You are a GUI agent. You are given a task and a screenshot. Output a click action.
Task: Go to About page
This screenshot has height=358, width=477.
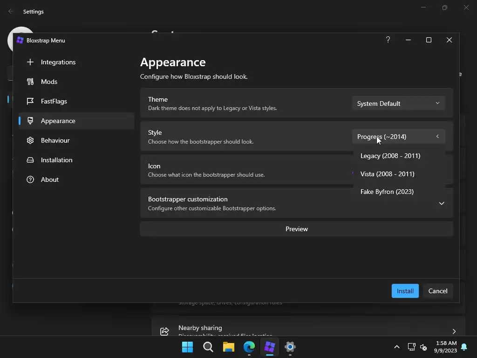click(76, 179)
